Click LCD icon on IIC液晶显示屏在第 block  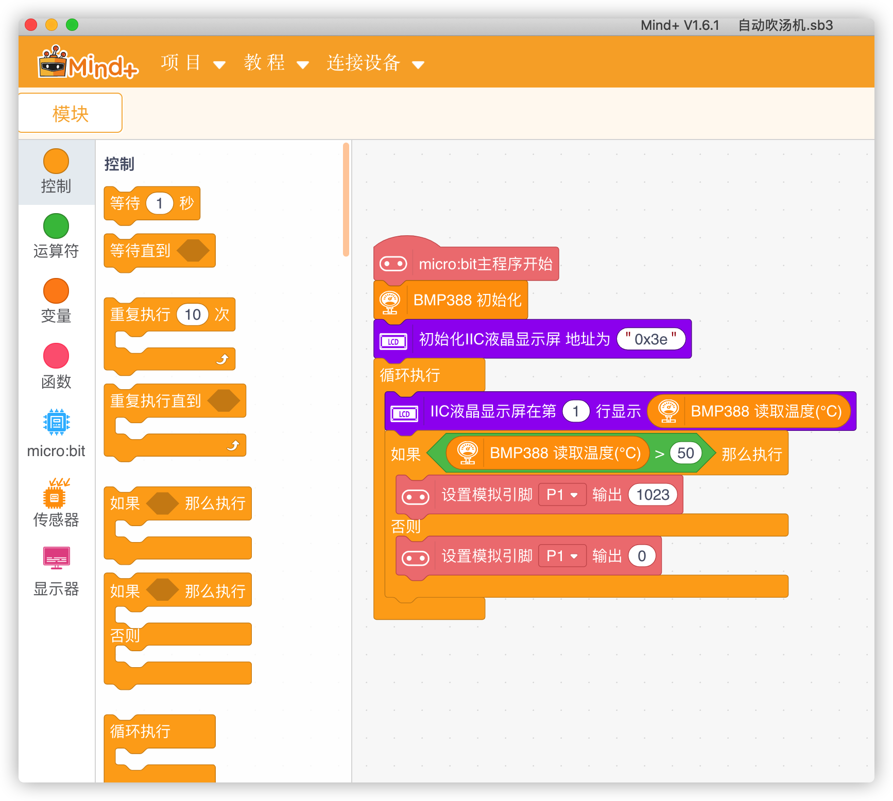(404, 413)
